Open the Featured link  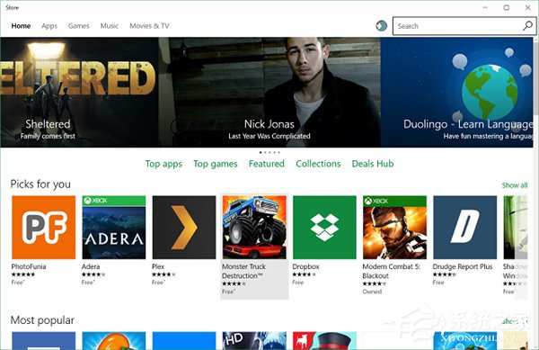tap(267, 164)
